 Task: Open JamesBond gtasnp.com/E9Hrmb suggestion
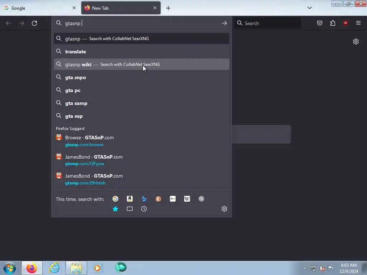(141, 179)
